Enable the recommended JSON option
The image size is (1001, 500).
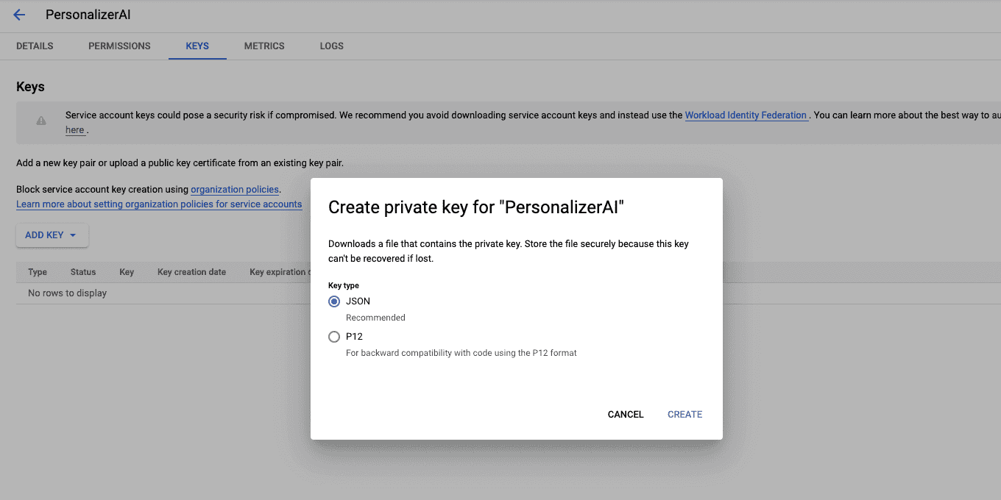[x=335, y=301]
